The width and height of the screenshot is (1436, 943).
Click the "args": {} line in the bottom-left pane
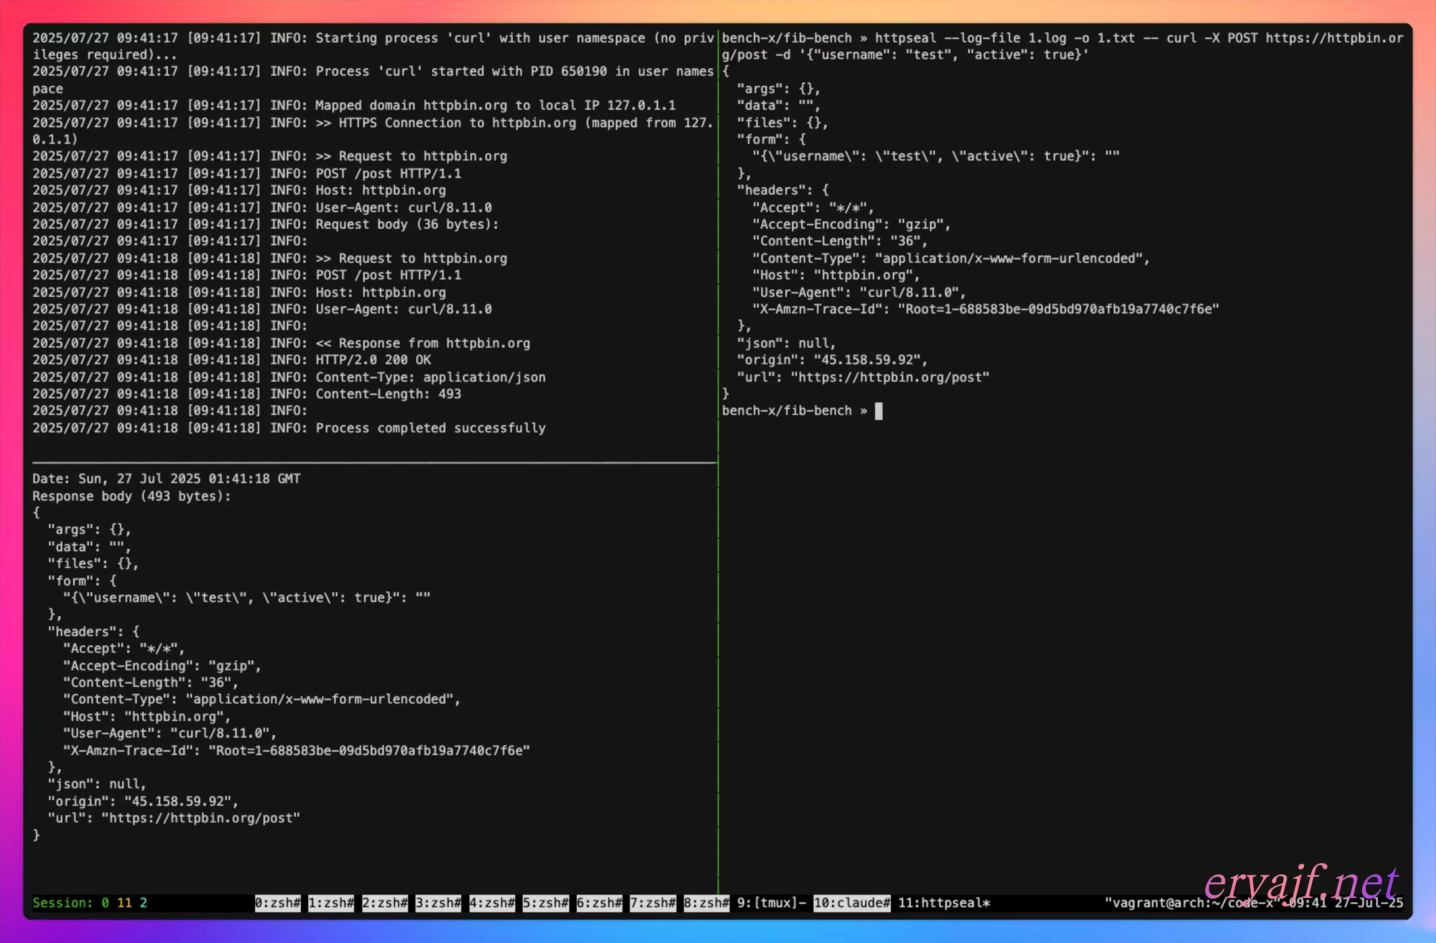89,529
